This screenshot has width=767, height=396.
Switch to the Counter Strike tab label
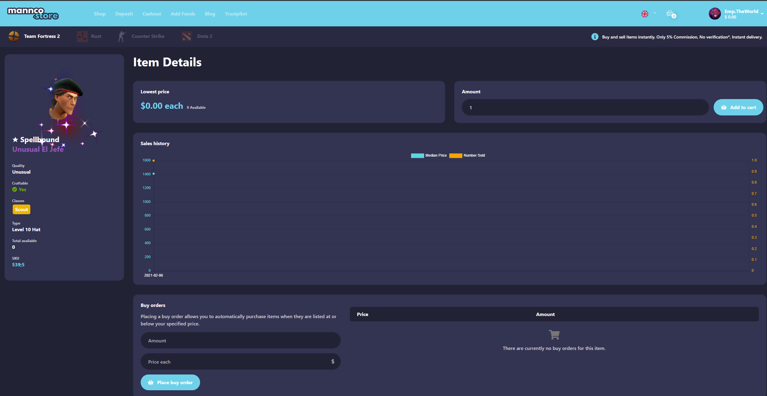[x=148, y=36]
